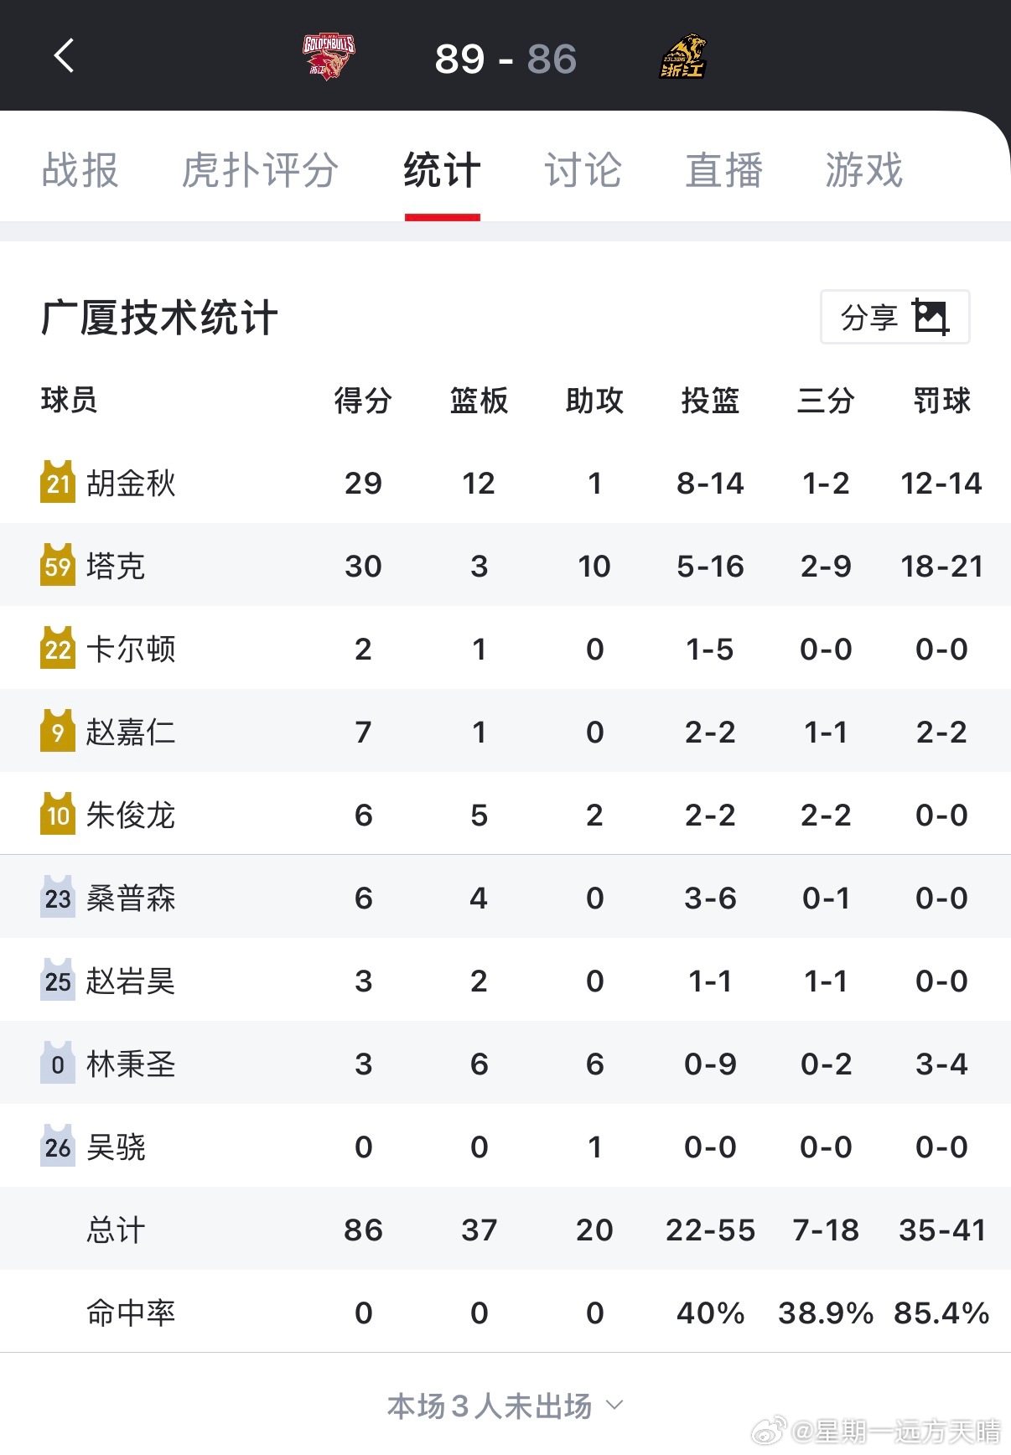Open the 直播 tab

(724, 170)
